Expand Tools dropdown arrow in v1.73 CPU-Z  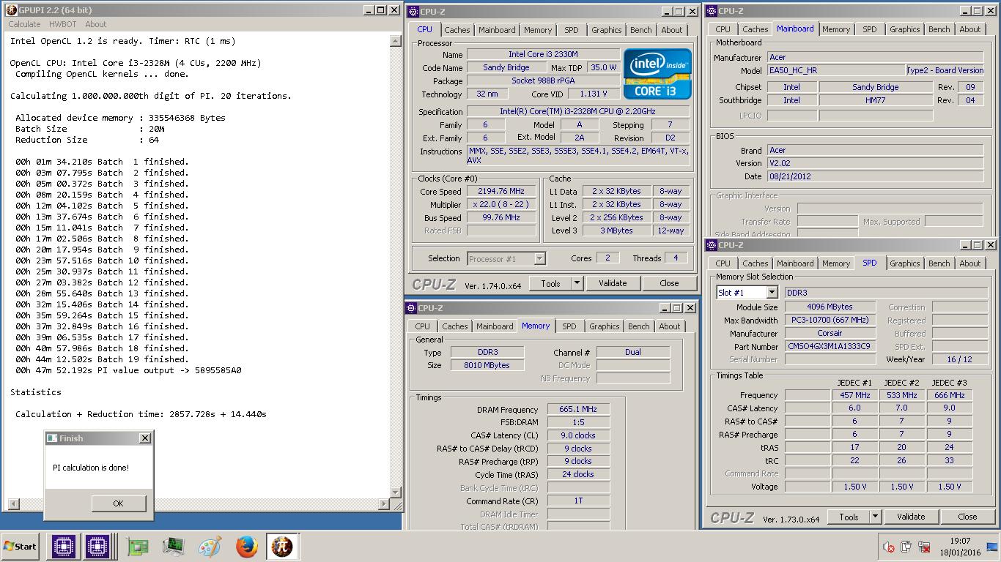coord(875,517)
